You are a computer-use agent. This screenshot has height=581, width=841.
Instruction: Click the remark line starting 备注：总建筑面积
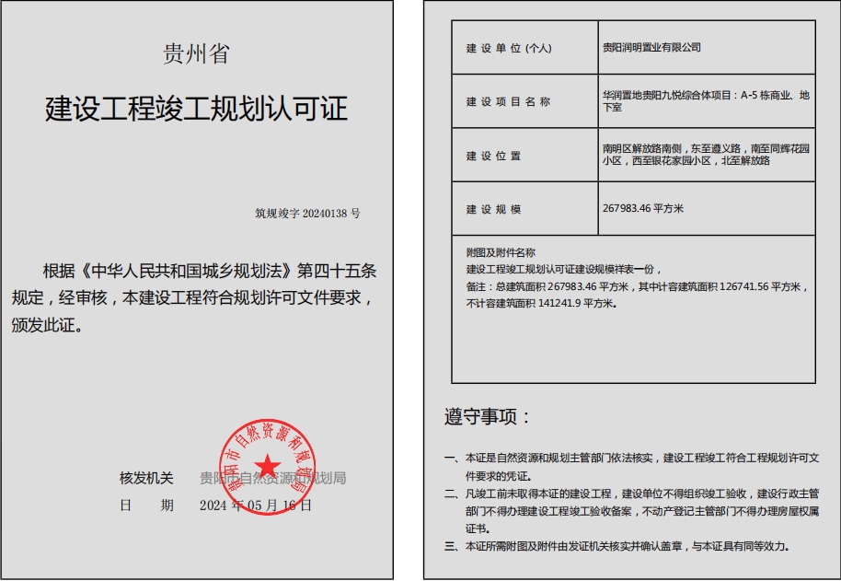637,286
